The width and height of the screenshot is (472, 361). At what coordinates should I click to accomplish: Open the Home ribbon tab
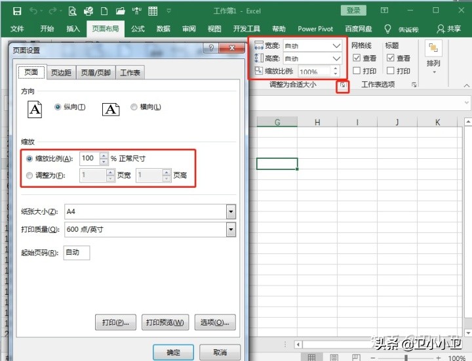pyautogui.click(x=47, y=29)
